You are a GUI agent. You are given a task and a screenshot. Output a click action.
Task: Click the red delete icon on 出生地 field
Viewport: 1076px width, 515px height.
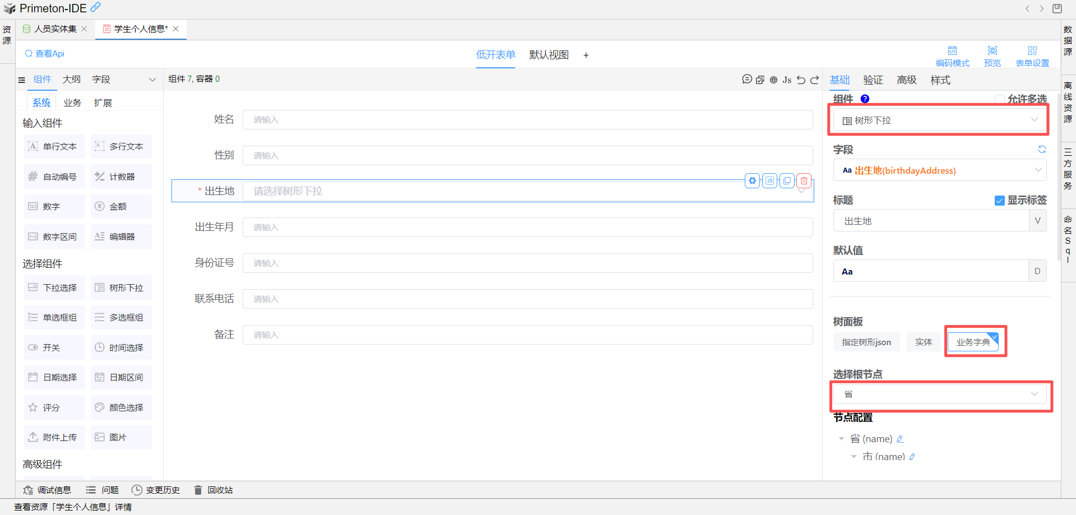click(x=804, y=180)
